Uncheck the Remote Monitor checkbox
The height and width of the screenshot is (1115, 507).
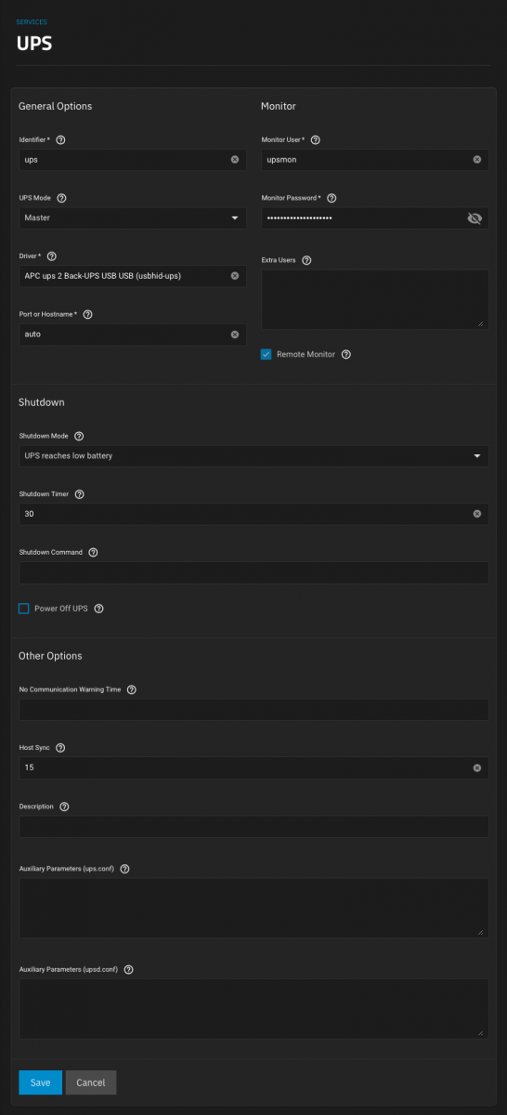266,354
